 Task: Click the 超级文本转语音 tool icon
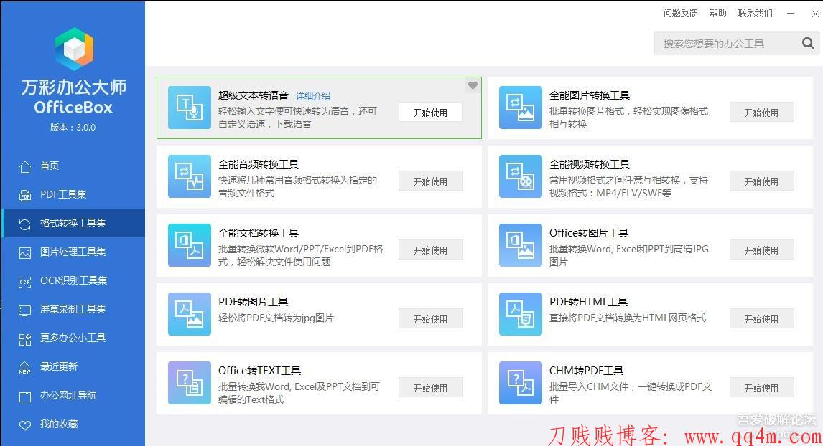pos(190,108)
